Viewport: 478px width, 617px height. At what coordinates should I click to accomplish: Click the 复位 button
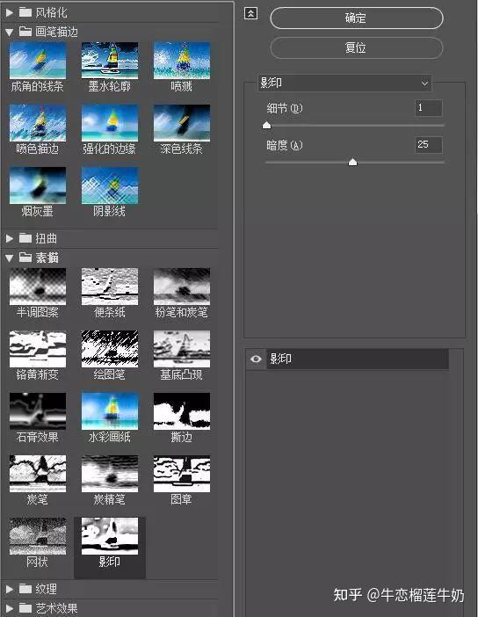coord(357,48)
